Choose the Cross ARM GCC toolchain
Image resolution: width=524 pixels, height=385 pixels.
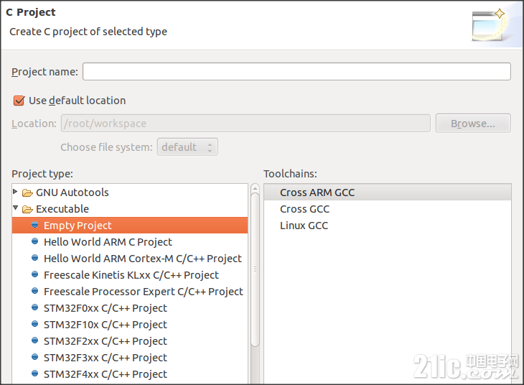point(388,192)
